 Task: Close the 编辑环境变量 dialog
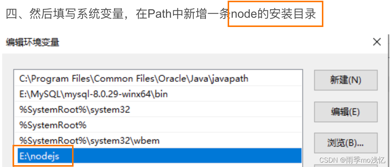pos(377,42)
